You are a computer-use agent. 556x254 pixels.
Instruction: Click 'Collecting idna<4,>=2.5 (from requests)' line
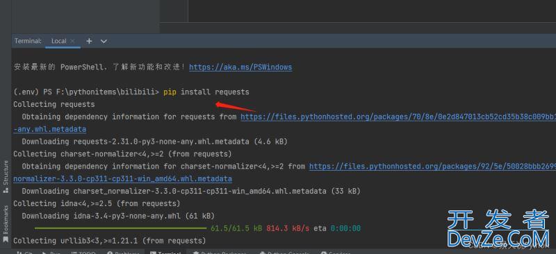pyautogui.click(x=97, y=204)
